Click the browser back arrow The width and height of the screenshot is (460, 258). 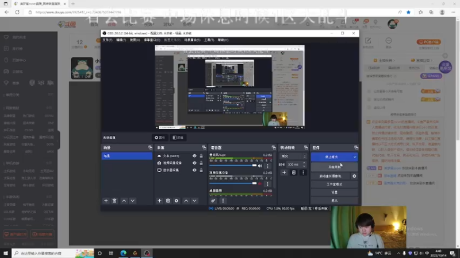point(7,12)
